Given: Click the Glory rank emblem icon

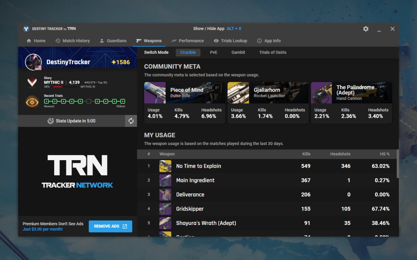Looking at the screenshot, I should (32, 82).
